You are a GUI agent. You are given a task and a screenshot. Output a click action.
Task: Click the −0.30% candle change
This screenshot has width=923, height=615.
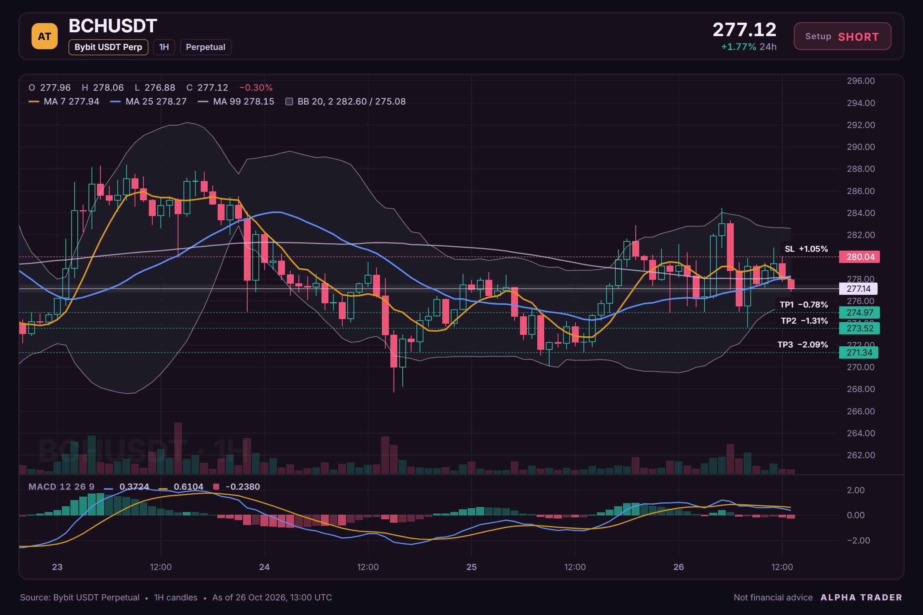tap(256, 88)
